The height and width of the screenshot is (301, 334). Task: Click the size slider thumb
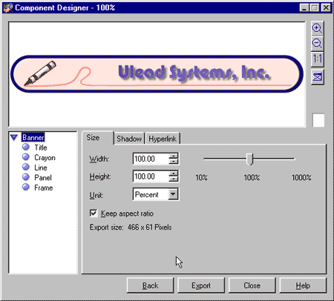click(x=249, y=159)
